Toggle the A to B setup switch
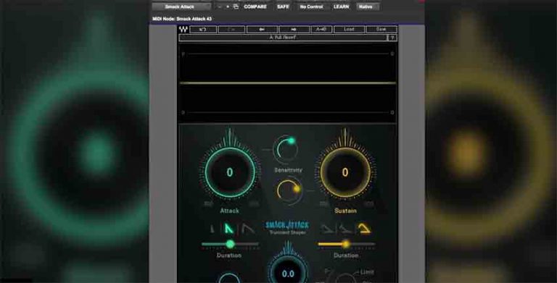Viewport: 557px width, 283px height. coord(321,30)
